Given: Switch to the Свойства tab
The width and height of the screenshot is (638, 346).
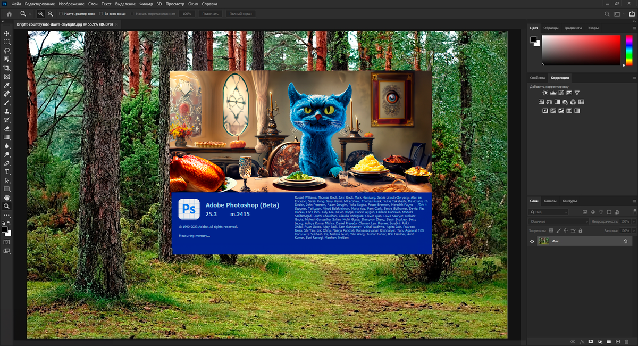Looking at the screenshot, I should [x=538, y=78].
